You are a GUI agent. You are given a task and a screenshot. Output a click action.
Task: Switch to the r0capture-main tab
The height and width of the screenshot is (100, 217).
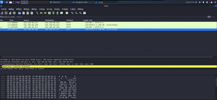(x=81, y=2)
